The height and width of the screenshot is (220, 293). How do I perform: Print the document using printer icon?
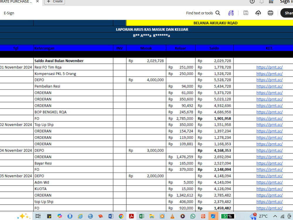[270, 13]
